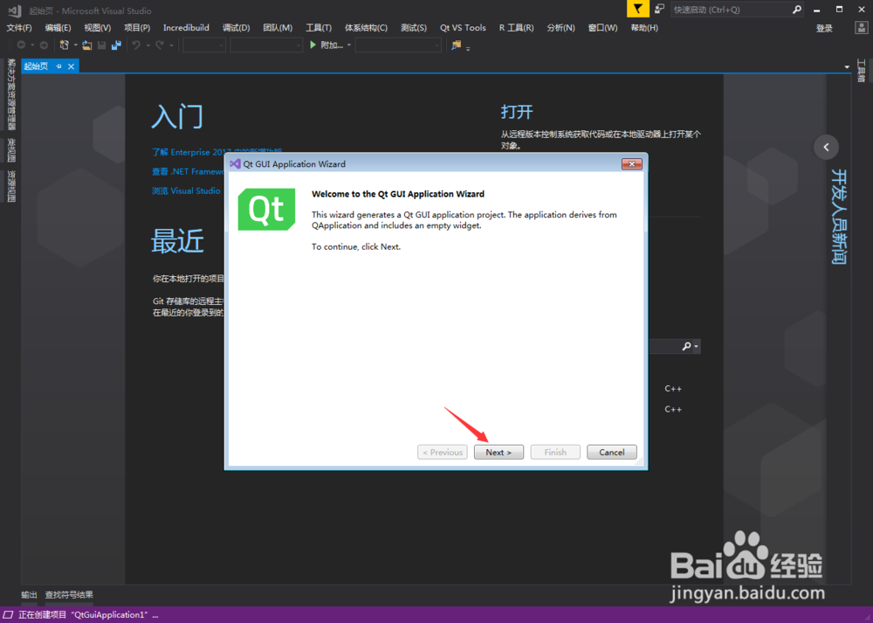873x623 pixels.
Task: Click the green 附加 start button
Action: coord(327,45)
